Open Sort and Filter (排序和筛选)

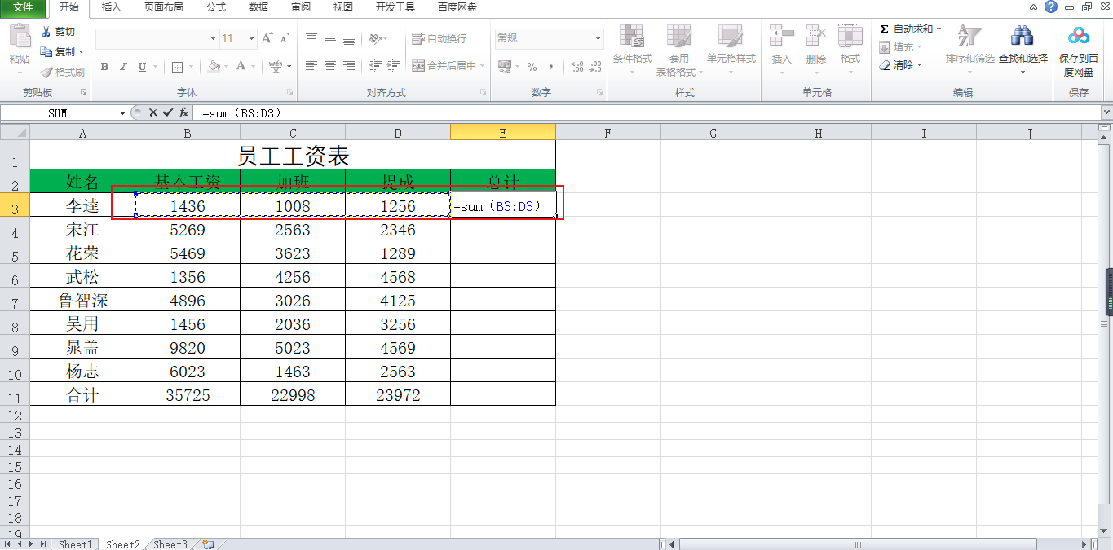coord(969,47)
